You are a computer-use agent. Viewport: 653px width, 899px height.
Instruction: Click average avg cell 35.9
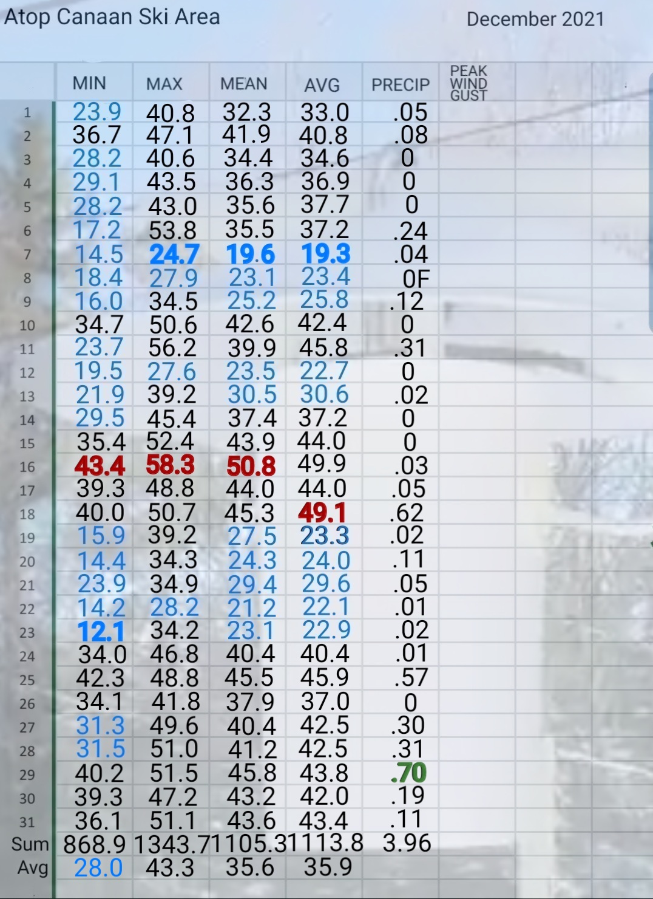click(328, 867)
